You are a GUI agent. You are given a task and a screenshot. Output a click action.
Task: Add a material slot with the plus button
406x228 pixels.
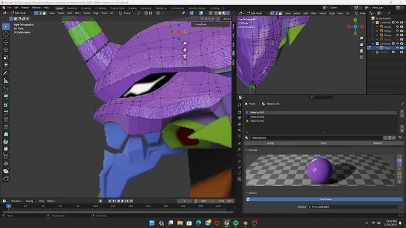click(x=402, y=111)
